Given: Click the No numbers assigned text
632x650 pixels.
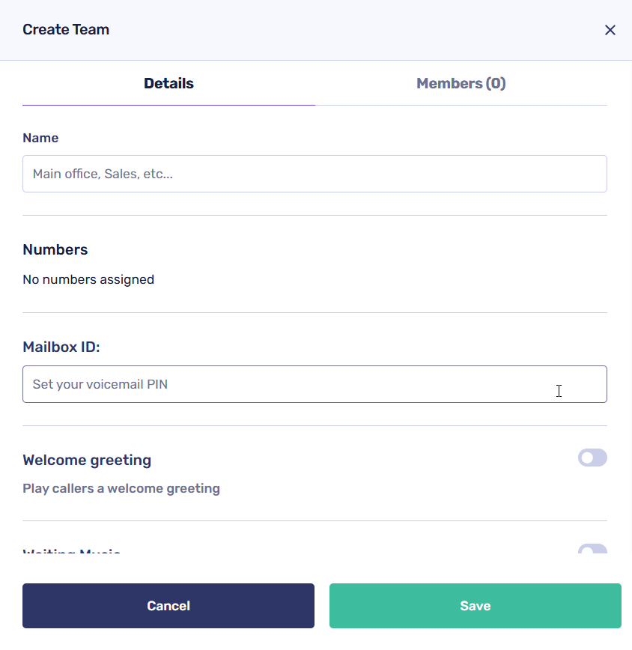Looking at the screenshot, I should [x=88, y=279].
